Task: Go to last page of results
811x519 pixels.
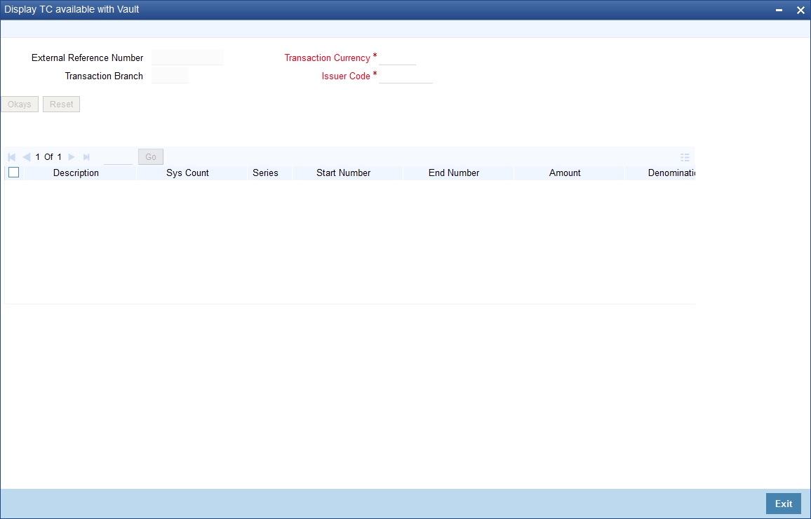Action: (86, 156)
